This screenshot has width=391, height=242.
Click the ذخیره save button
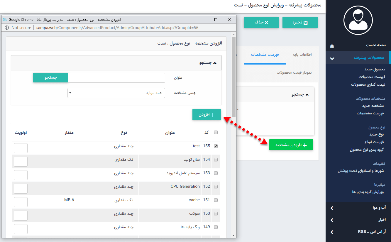[x=300, y=23]
